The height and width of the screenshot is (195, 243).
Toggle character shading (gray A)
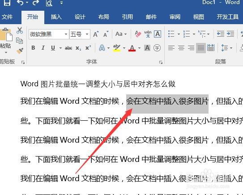point(147,48)
